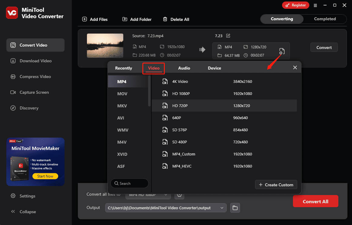Open the Convert Video section
Screen dimensions: 352x225
click(x=35, y=45)
